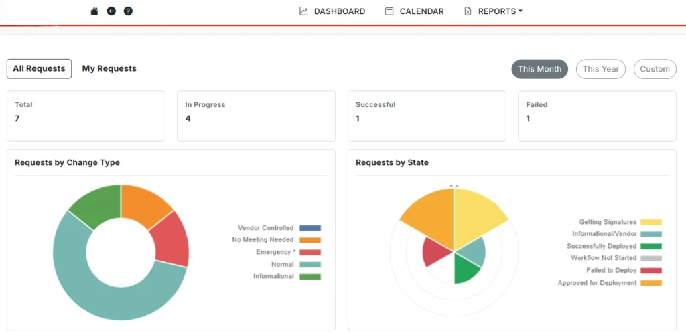The height and width of the screenshot is (333, 686).
Task: Click the green Informational donut segment
Action: tap(99, 204)
